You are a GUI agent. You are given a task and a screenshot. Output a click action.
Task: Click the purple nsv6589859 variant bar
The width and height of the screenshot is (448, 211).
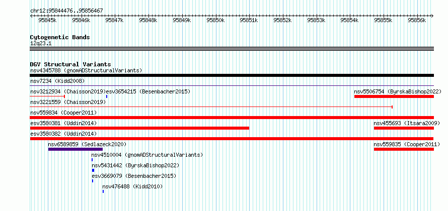(x=76, y=149)
